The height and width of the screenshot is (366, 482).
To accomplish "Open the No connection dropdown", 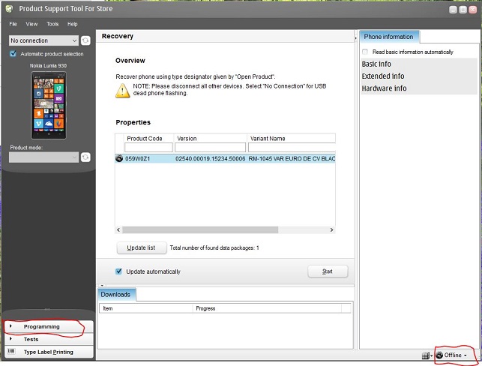I will 43,40.
